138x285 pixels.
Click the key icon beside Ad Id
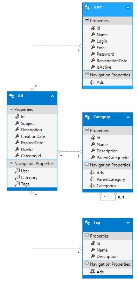(18, 117)
